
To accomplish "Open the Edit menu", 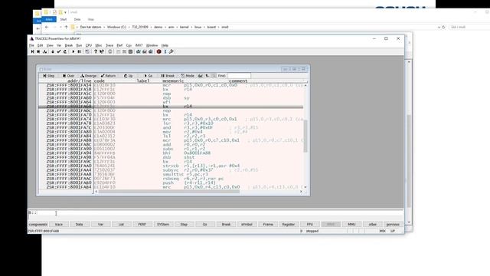I will point(41,45).
